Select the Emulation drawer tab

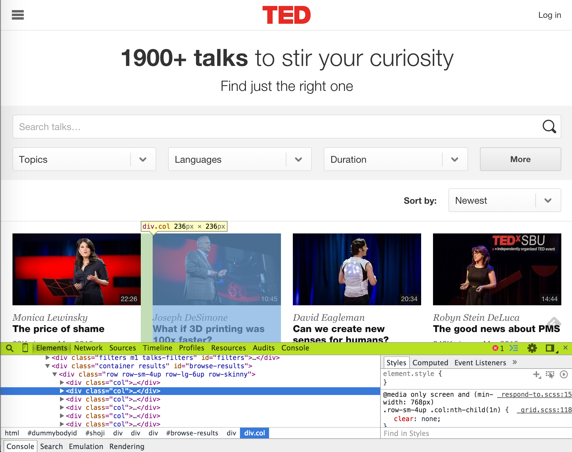86,446
